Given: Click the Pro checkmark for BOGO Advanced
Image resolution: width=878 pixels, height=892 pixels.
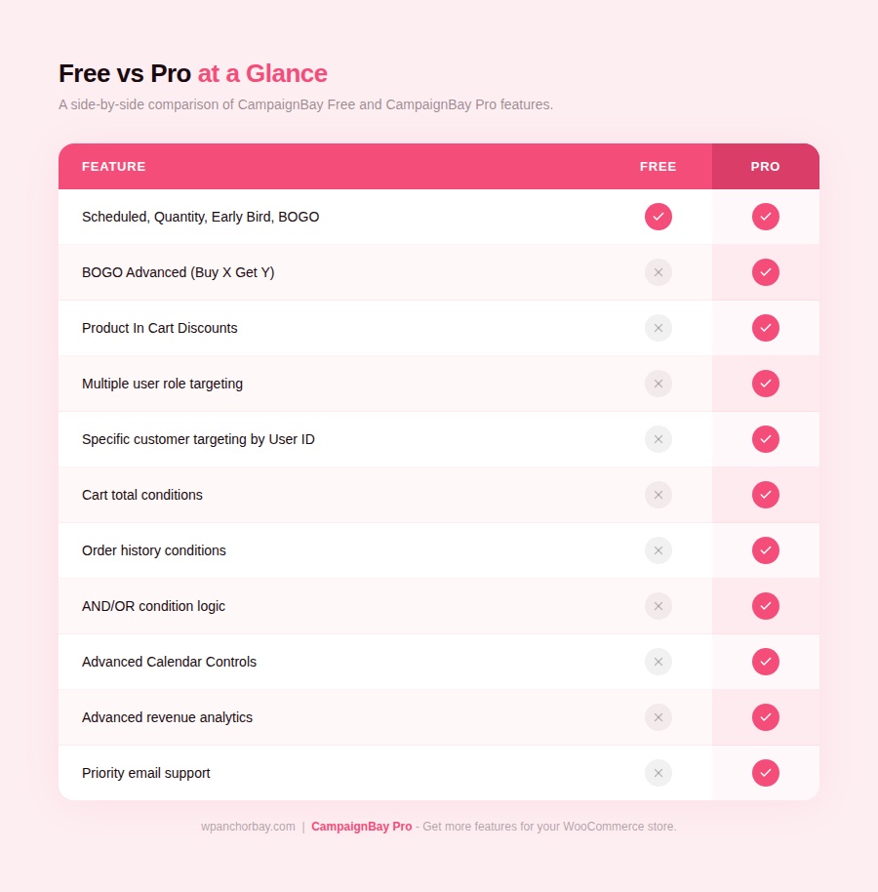Looking at the screenshot, I should click(766, 272).
